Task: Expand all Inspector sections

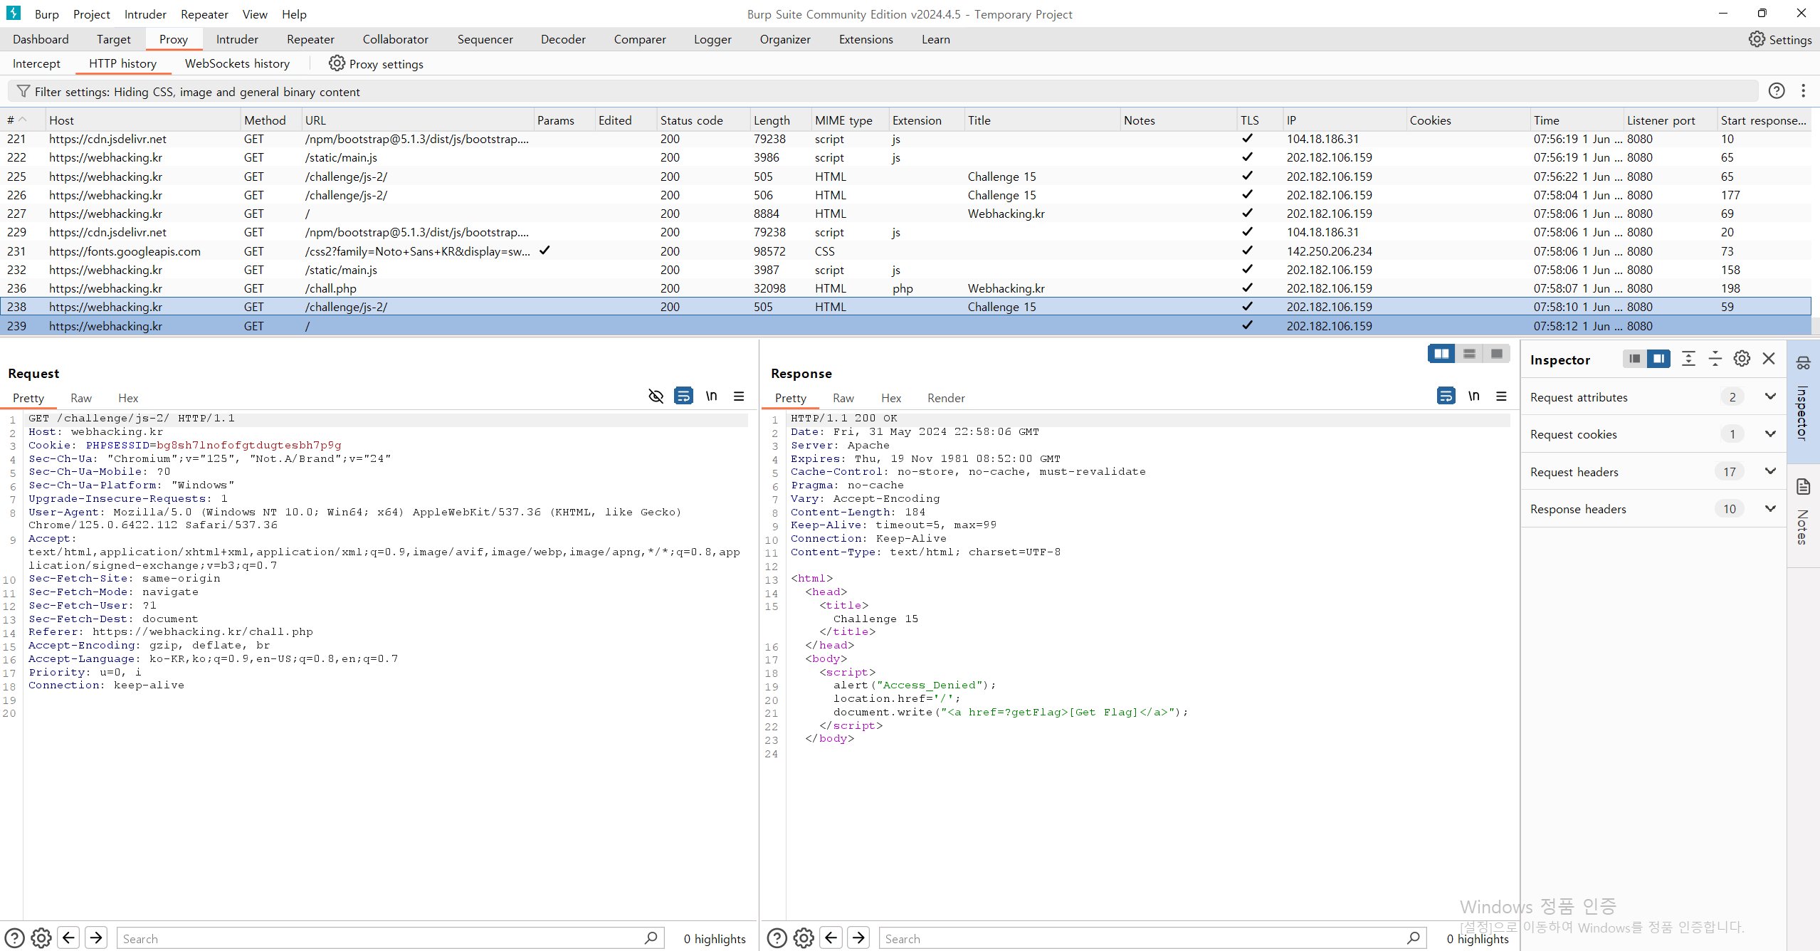Action: pos(1688,359)
